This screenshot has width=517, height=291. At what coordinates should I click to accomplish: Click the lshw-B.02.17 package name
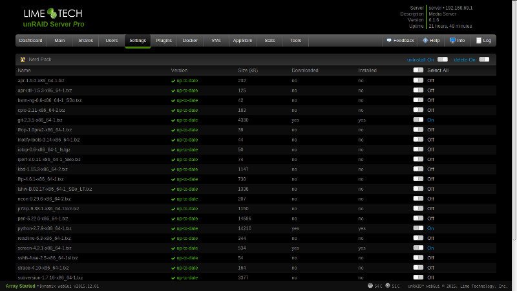pyautogui.click(x=55, y=189)
